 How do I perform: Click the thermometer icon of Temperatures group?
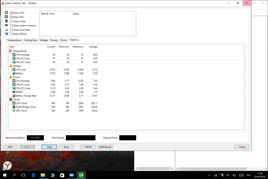pos(10,51)
